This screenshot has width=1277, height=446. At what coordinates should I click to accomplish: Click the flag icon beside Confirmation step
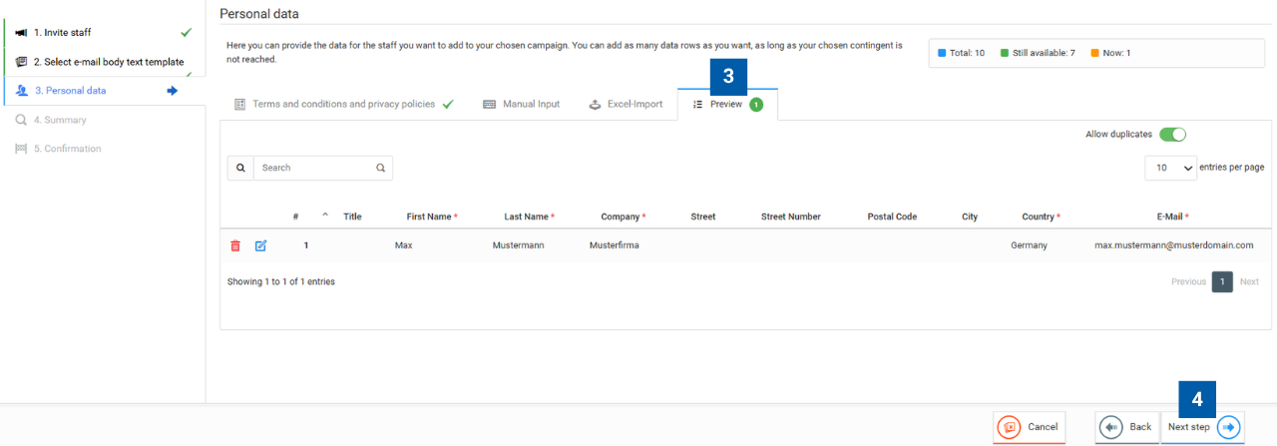[x=21, y=149]
